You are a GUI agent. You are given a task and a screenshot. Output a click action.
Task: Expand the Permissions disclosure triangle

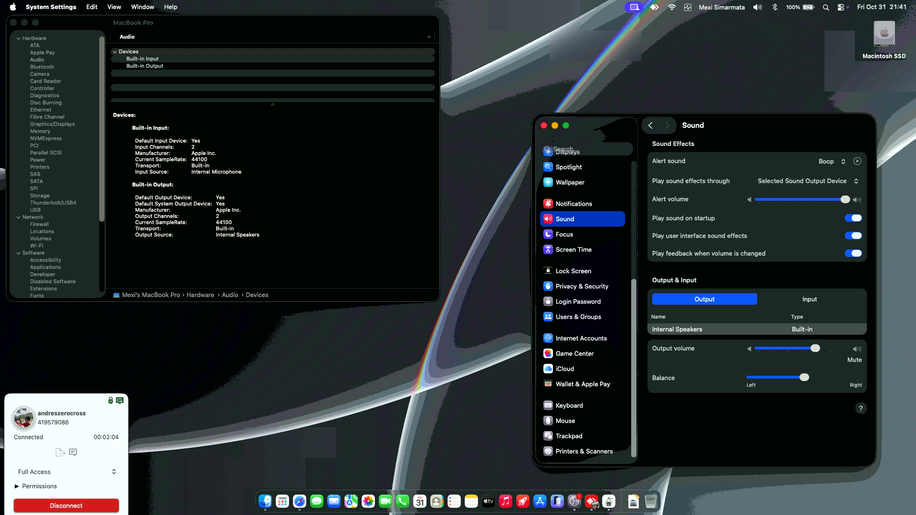(x=17, y=486)
